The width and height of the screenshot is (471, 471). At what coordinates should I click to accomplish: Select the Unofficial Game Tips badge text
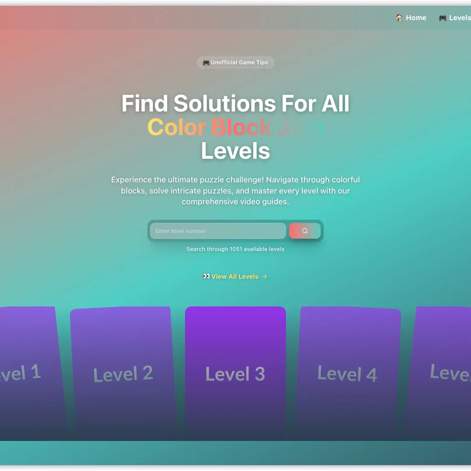(x=239, y=62)
